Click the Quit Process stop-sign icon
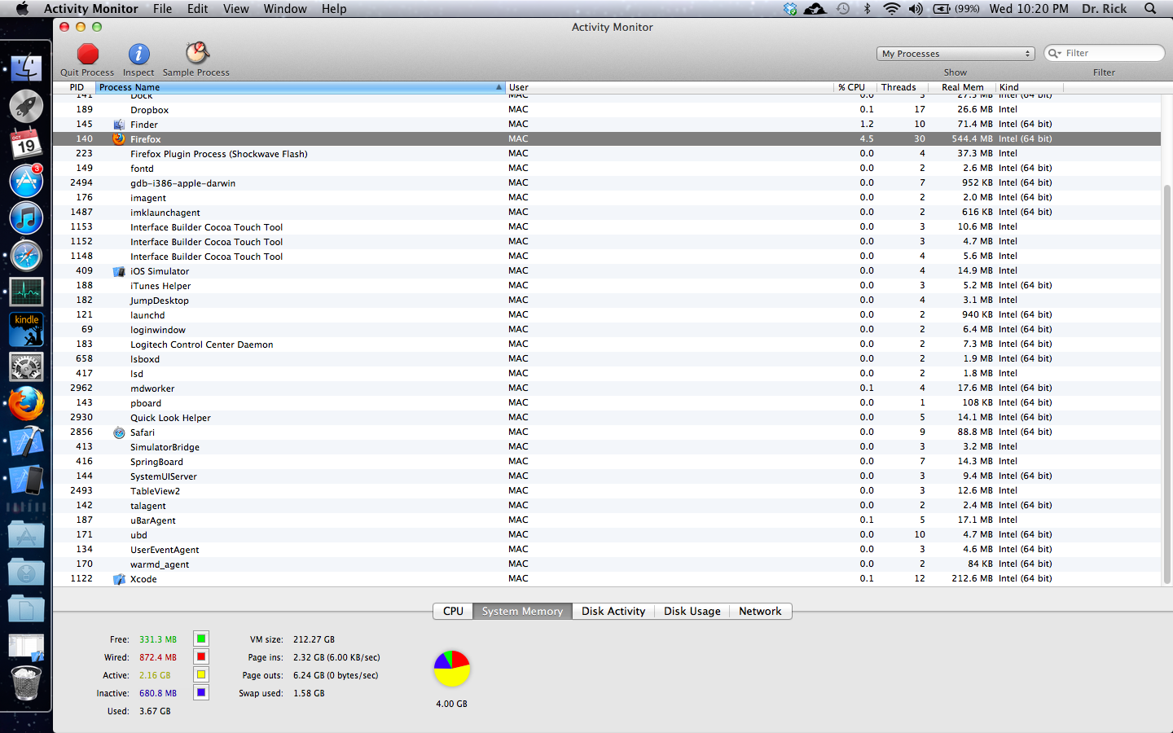Viewport: 1173px width, 733px height. [87, 54]
